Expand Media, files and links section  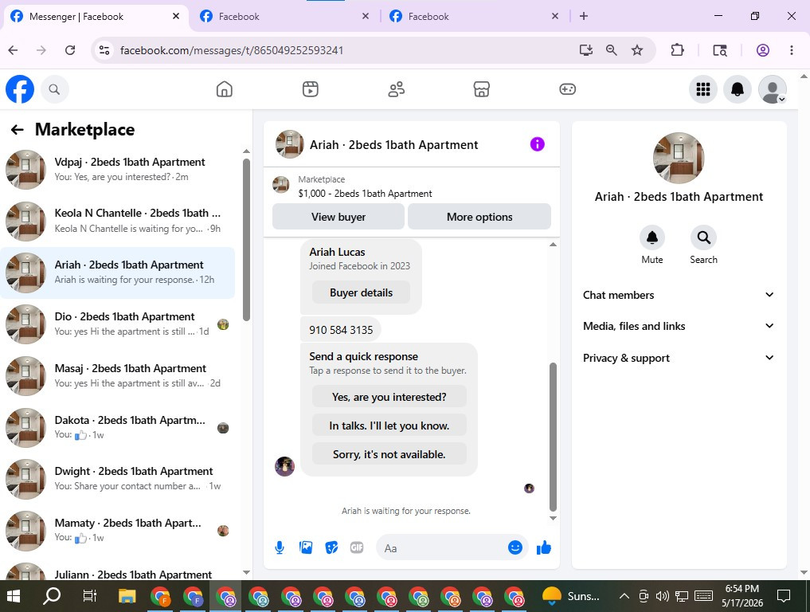click(x=679, y=326)
